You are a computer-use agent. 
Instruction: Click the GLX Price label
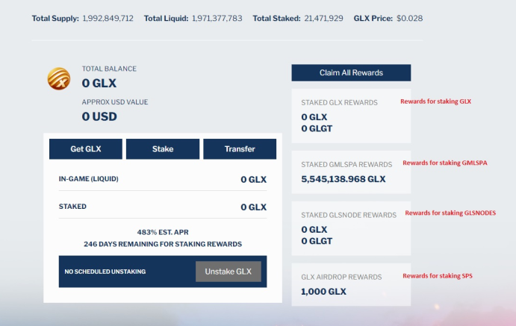(373, 19)
